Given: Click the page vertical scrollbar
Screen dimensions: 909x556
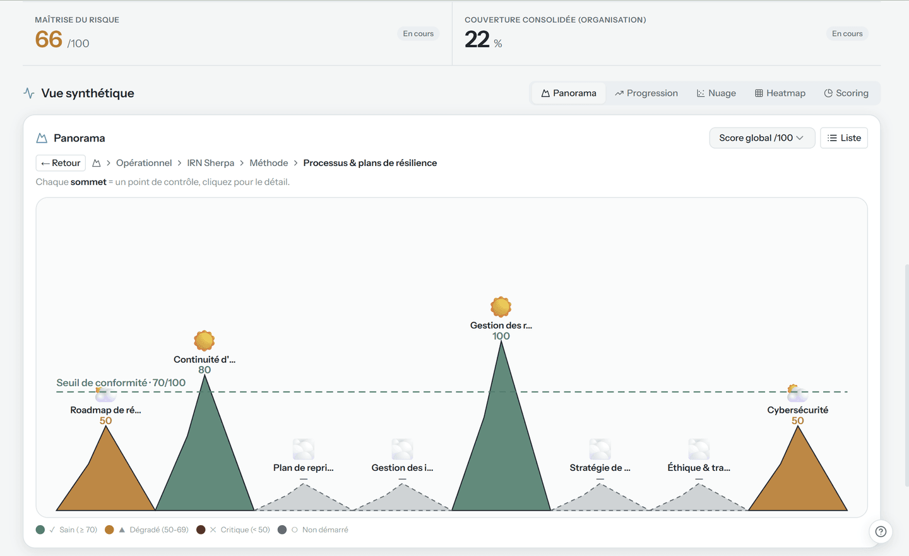Looking at the screenshot, I should (906, 376).
